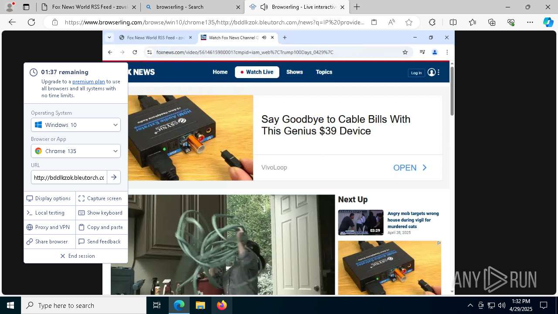Open Edge tab actions menu icon

26,7
